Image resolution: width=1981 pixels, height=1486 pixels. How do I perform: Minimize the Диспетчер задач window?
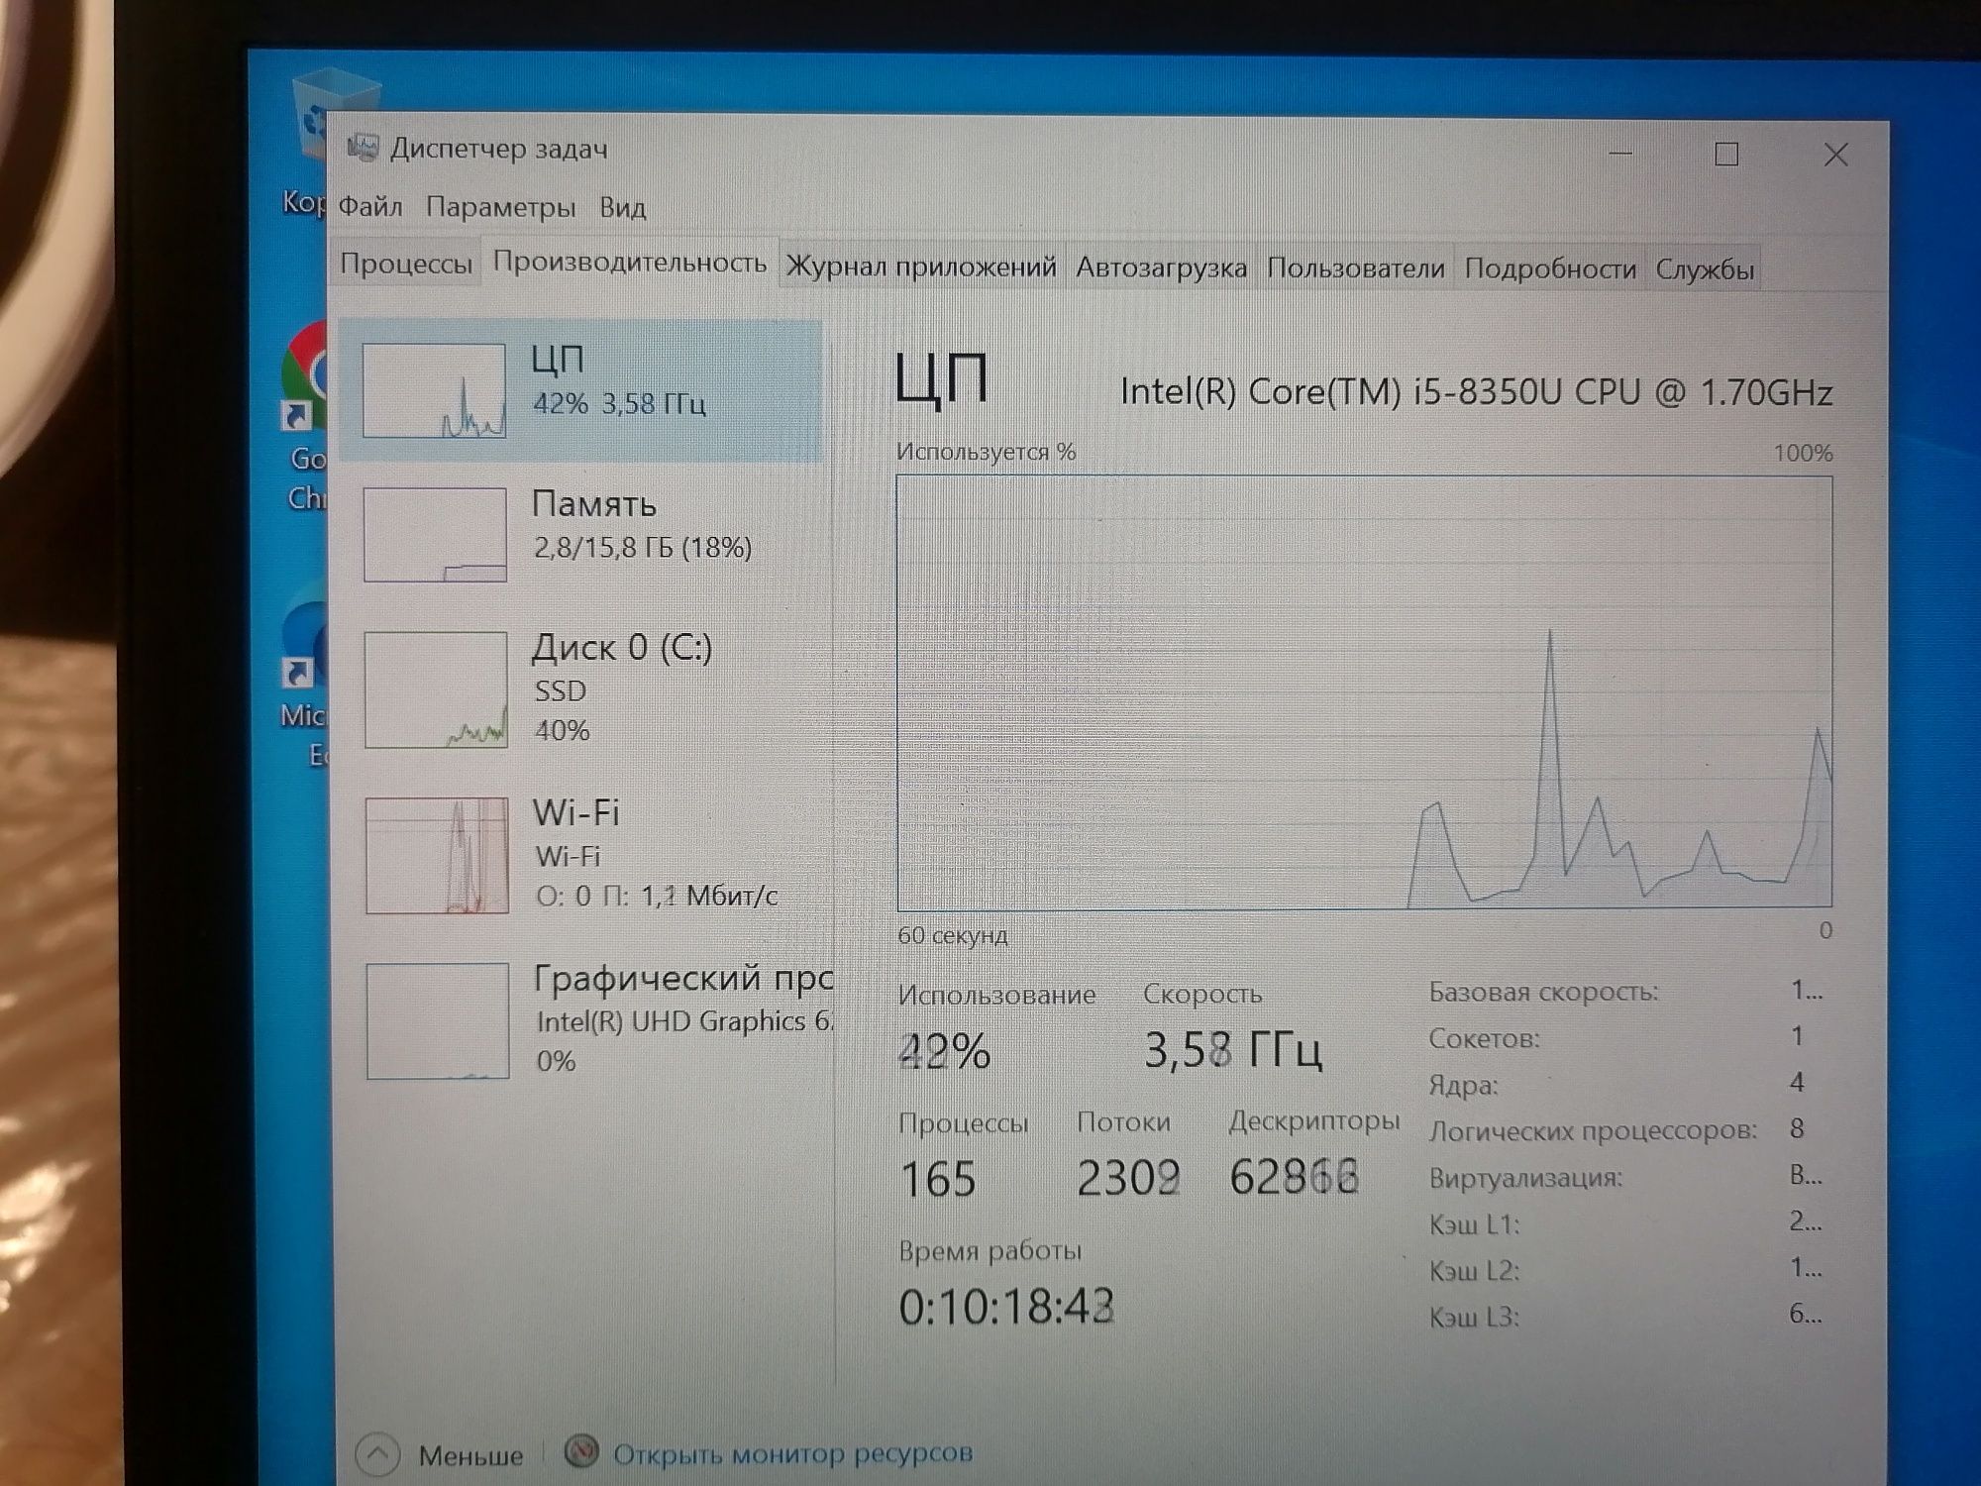click(x=1620, y=154)
